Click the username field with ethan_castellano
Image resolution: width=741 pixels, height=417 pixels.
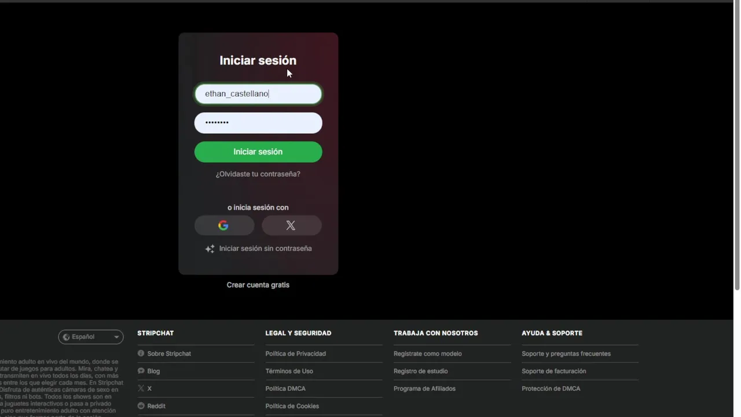pyautogui.click(x=258, y=94)
